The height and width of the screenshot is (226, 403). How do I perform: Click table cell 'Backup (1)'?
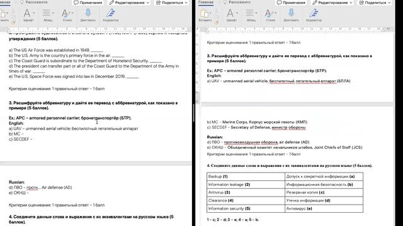[246, 176]
